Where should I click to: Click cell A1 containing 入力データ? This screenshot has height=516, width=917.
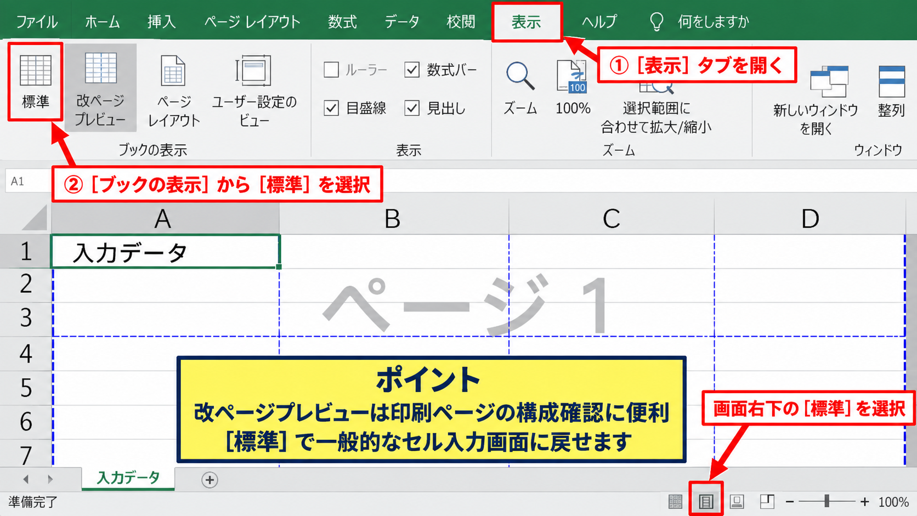pos(165,252)
